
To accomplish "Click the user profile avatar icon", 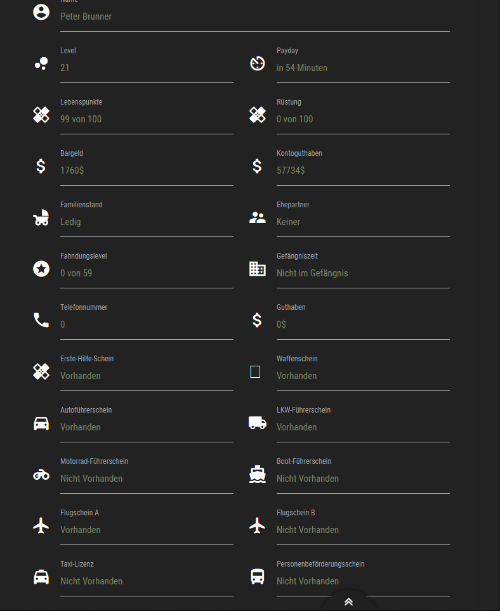I will (x=41, y=12).
